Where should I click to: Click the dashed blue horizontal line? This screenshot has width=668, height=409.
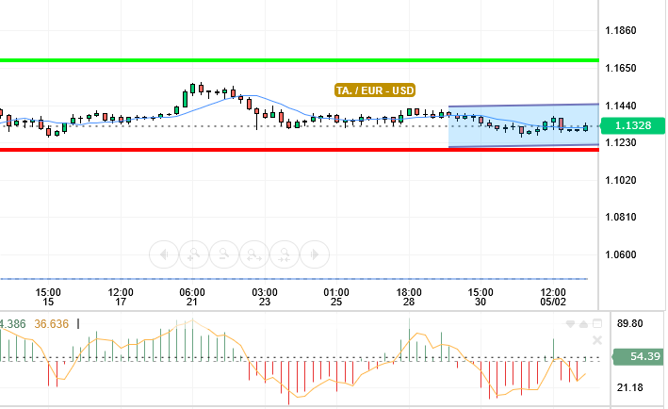[x=294, y=279]
